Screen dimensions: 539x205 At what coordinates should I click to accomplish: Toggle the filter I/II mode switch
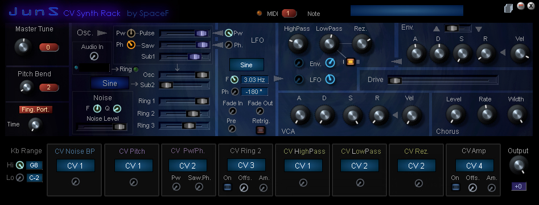(x=350, y=62)
